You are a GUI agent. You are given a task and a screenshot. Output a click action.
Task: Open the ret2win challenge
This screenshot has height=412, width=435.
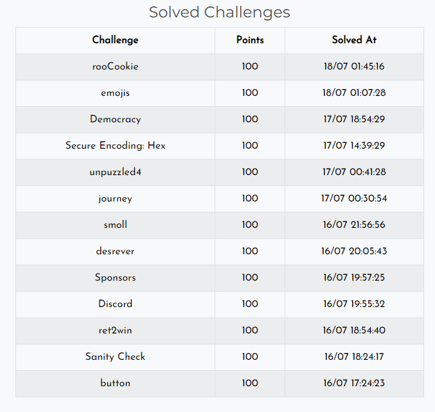tap(115, 330)
